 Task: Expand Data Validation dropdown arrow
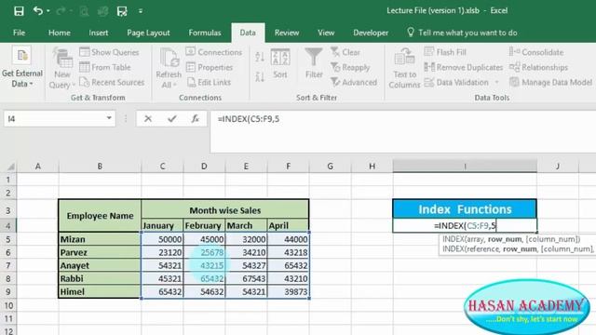coord(496,83)
